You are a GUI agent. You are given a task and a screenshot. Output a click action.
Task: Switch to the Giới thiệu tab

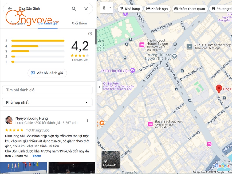(79, 23)
